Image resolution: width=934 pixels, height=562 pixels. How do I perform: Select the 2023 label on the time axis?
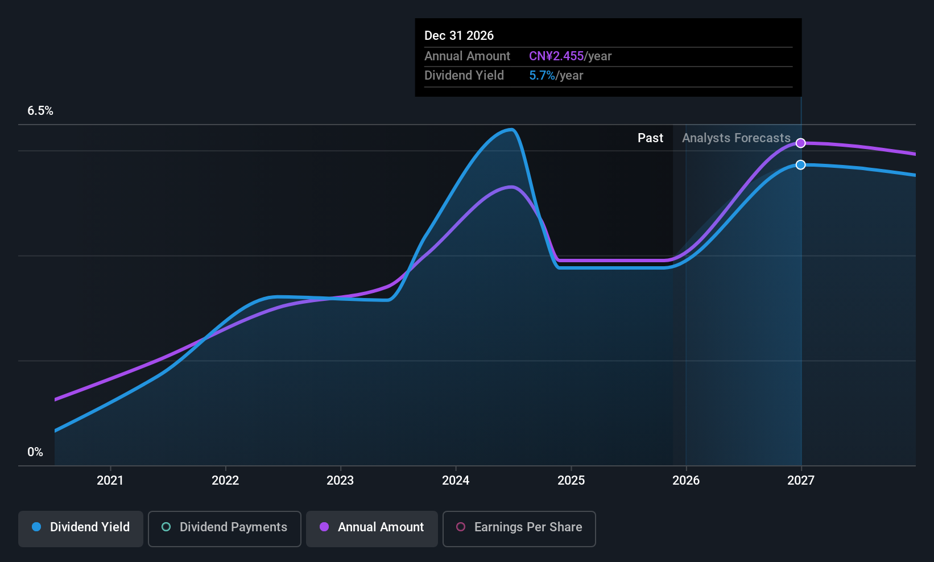pos(340,481)
